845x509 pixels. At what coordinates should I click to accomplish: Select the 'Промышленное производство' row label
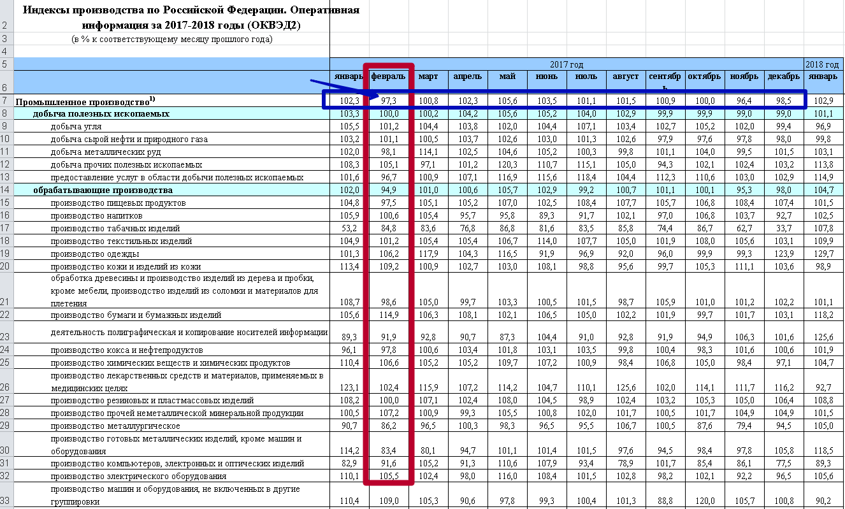tap(85, 101)
